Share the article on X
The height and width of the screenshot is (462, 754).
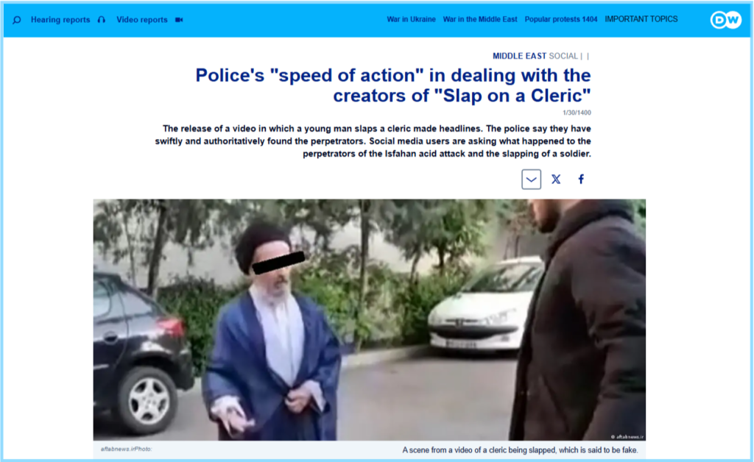pyautogui.click(x=556, y=180)
